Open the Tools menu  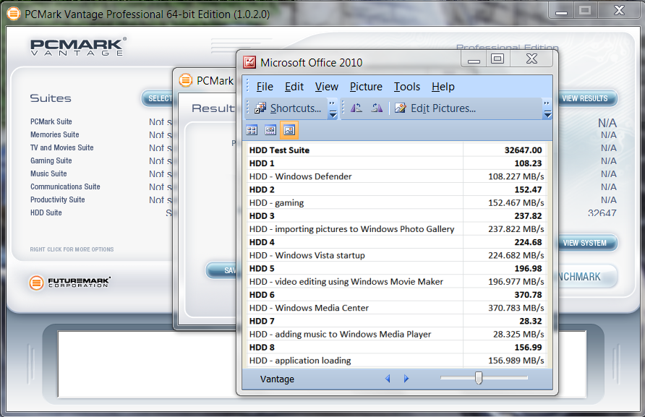pyautogui.click(x=406, y=87)
